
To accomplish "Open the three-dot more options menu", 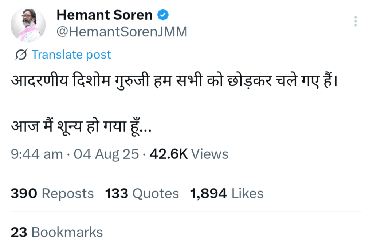I will [x=356, y=21].
